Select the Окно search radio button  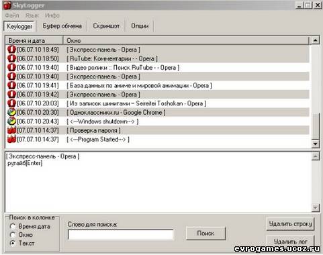pos(13,235)
